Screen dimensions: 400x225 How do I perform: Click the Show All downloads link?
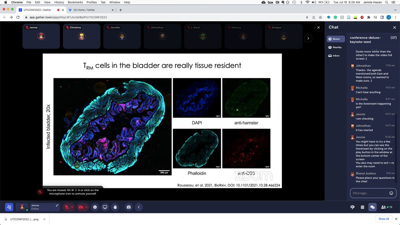[x=384, y=219]
